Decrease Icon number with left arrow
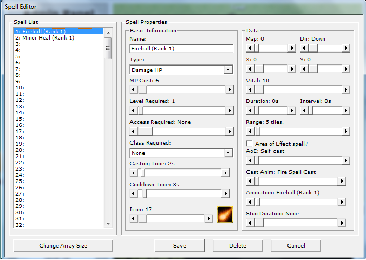Image resolution: width=366 pixels, height=260 pixels. point(134,218)
